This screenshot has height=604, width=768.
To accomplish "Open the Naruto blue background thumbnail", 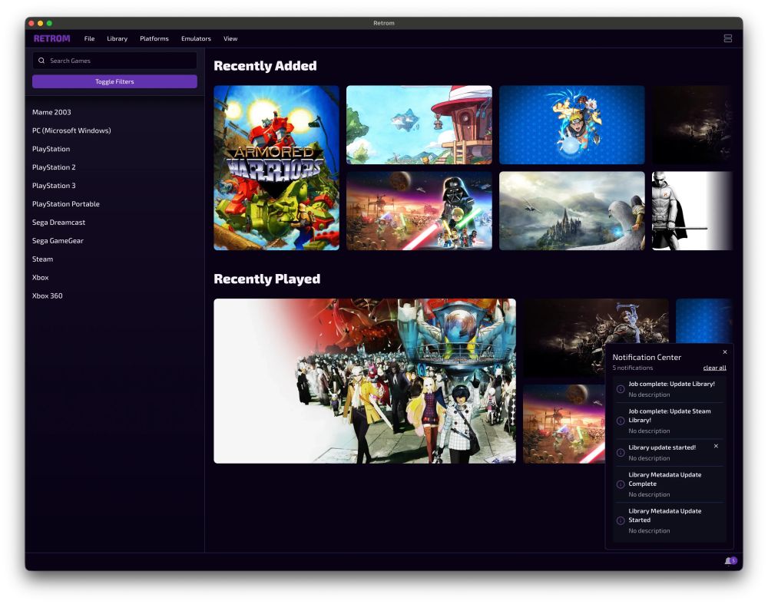I will pos(572,125).
